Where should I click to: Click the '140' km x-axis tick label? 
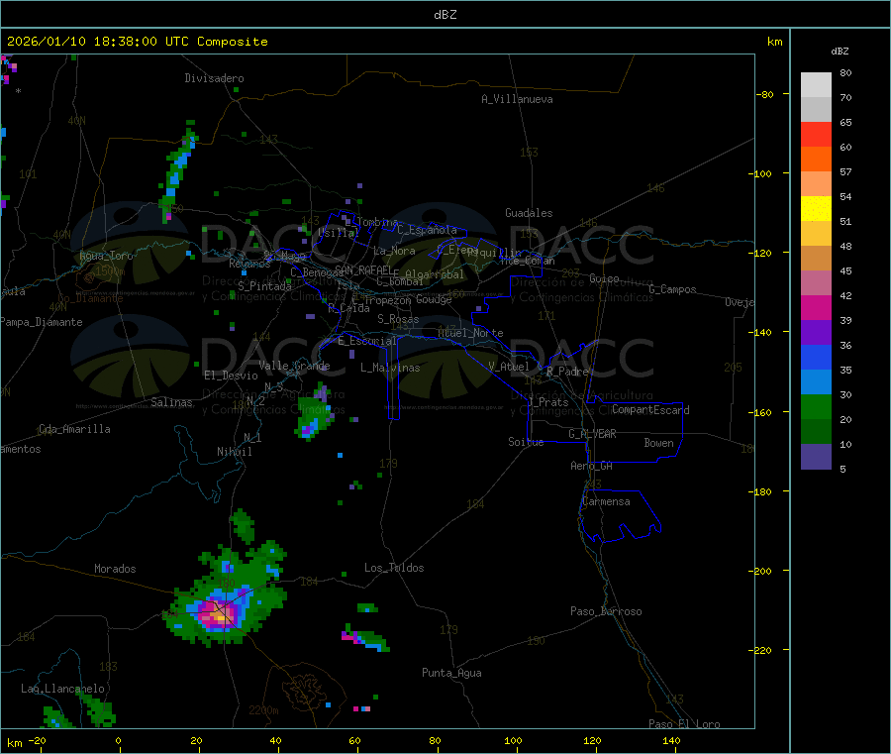(671, 740)
